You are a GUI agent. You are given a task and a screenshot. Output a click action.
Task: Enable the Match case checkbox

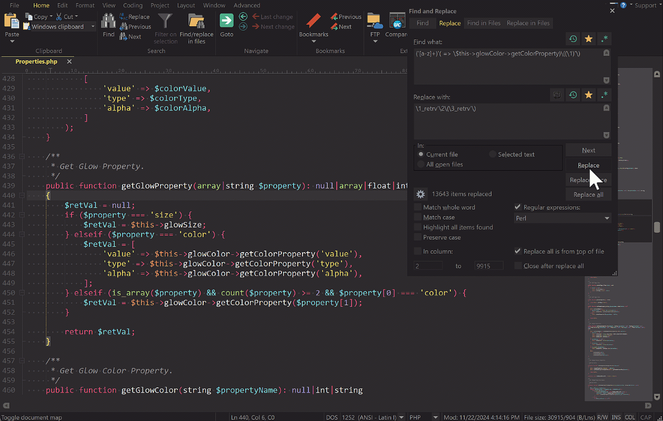click(418, 217)
